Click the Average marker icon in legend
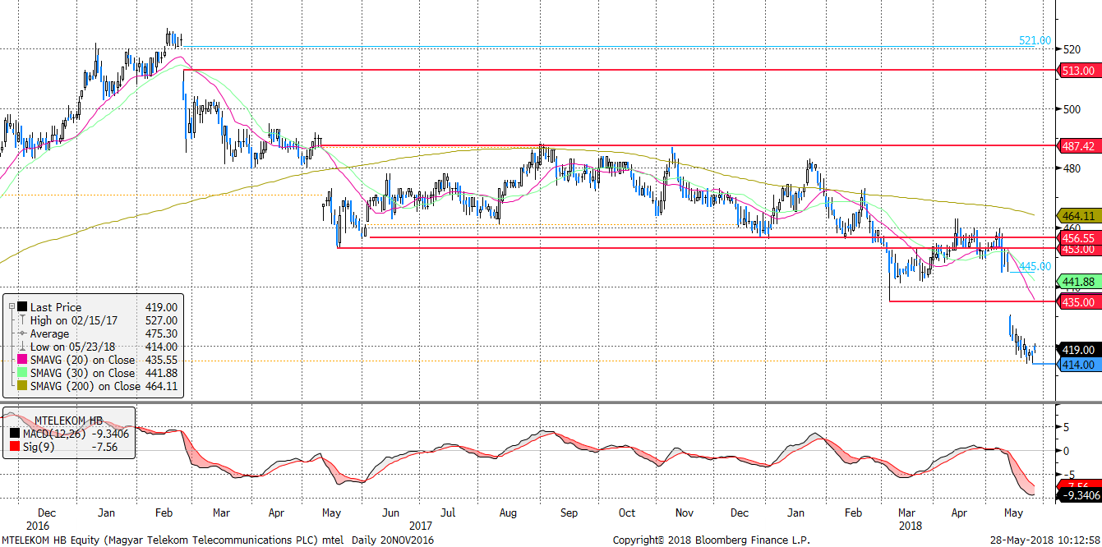 point(21,333)
